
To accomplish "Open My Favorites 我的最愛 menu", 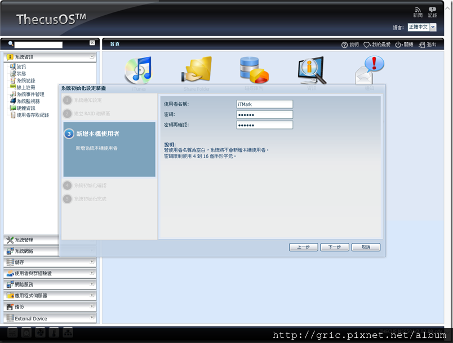I will pyautogui.click(x=377, y=44).
